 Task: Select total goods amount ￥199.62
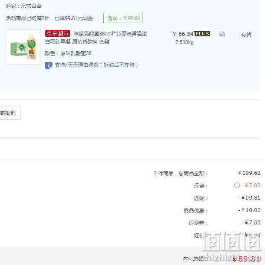249,173
